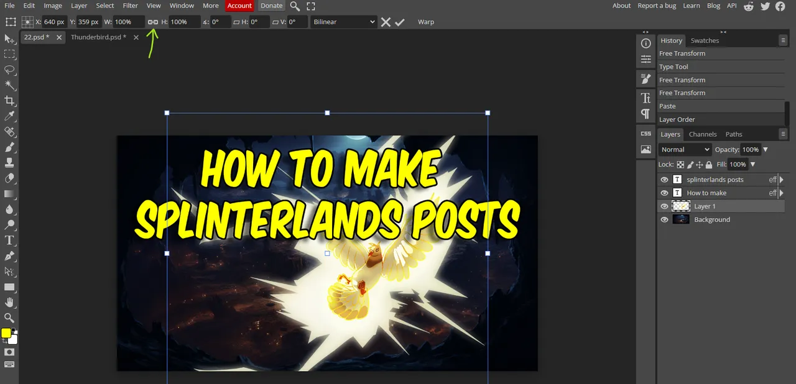Select the Blur tool
Screen dimensions: 796x384
[9, 209]
